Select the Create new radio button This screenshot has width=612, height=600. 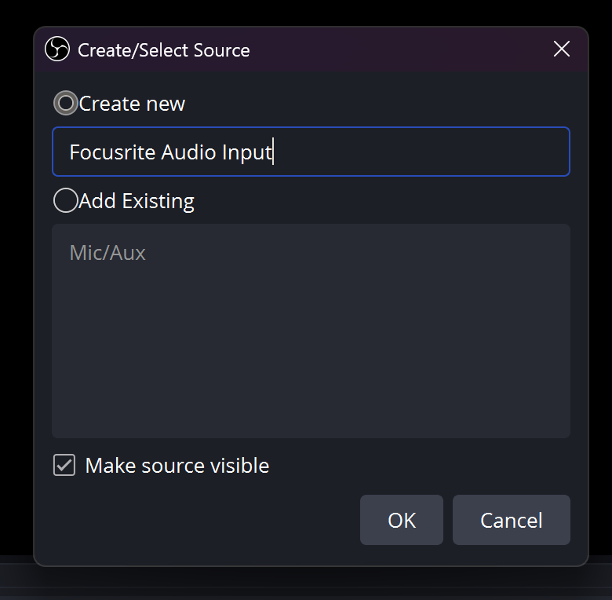click(66, 103)
